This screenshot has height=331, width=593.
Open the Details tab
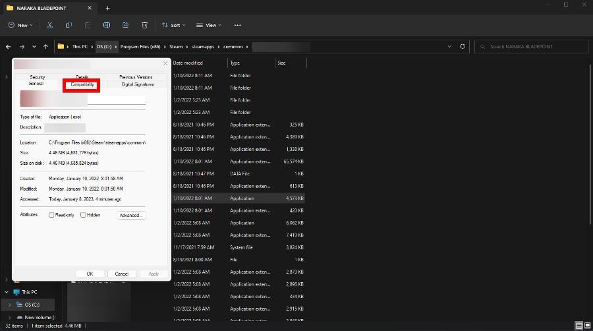[x=82, y=76]
